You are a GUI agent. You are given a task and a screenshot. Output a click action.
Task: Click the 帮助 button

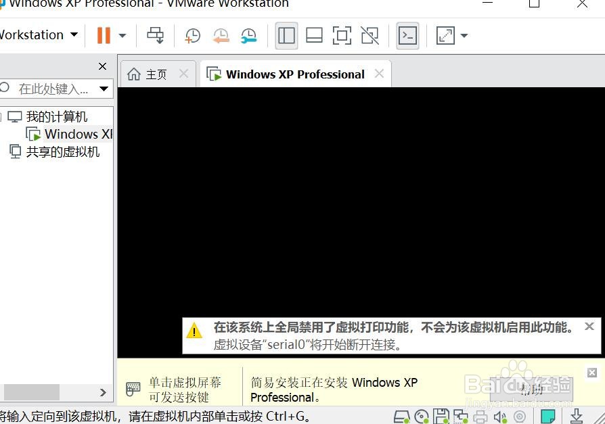click(x=531, y=389)
